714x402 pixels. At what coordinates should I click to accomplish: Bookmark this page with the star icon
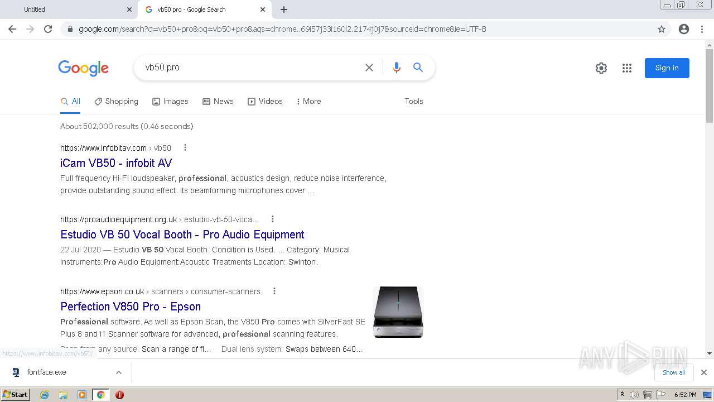click(x=662, y=29)
